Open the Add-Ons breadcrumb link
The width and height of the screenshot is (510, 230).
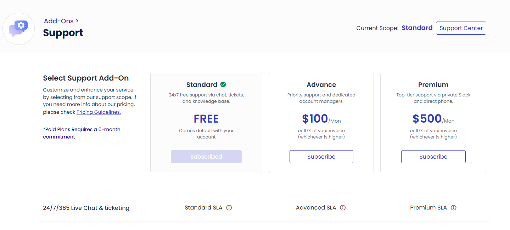click(x=58, y=21)
